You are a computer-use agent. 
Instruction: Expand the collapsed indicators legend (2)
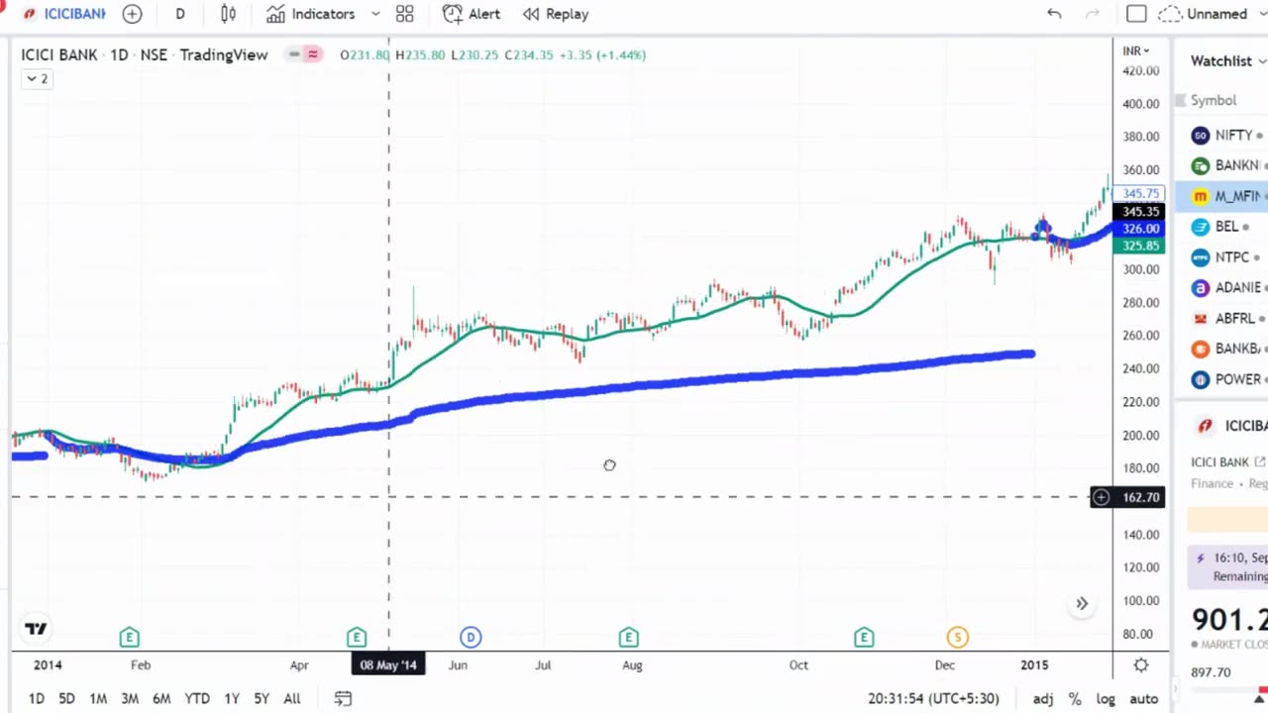(38, 78)
